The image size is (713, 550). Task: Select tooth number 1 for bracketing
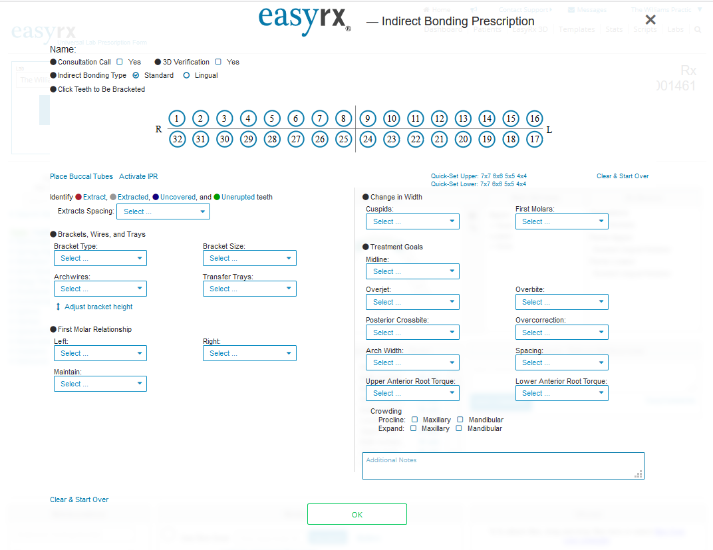pos(177,118)
